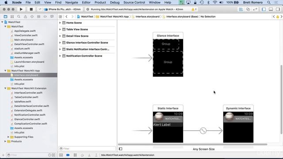Open AppDelegate.swift in the navigator

[x=25, y=31]
